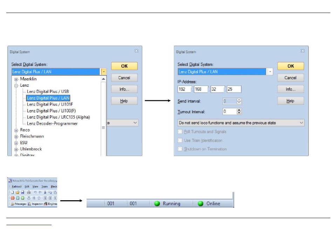Click the undo arrow toolbar icon
The width and height of the screenshot is (333, 229).
pyautogui.click(x=35, y=192)
